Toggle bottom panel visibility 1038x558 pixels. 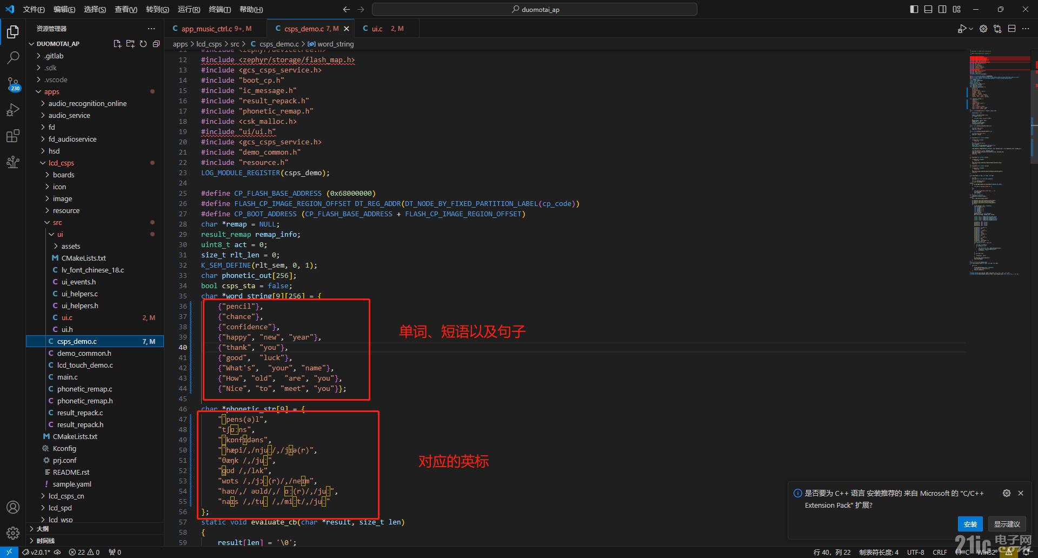(928, 9)
